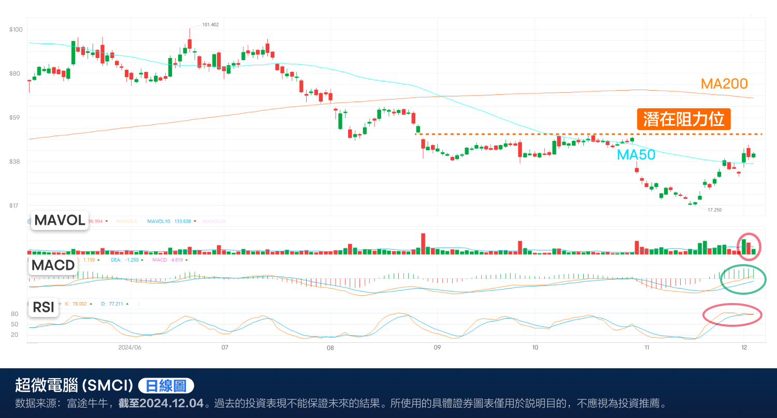Toggle the faded J line label in RSI panel
The image size is (777, 418).
coord(138,304)
